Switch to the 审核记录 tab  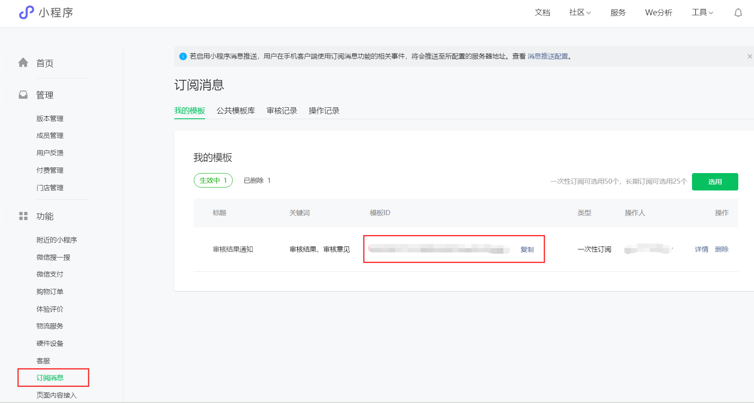pos(282,111)
